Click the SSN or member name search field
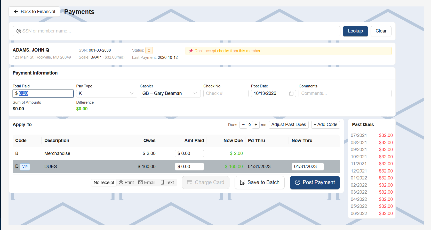The height and width of the screenshot is (230, 431). 176,31
